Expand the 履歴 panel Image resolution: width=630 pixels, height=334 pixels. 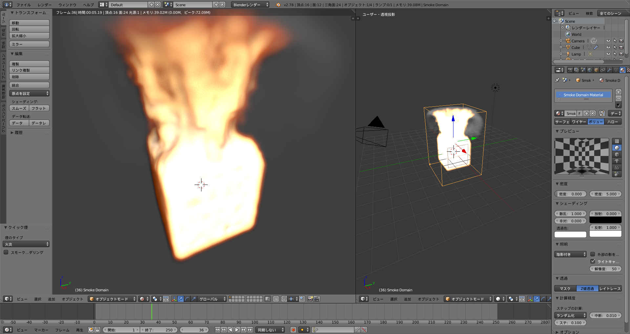click(x=18, y=133)
